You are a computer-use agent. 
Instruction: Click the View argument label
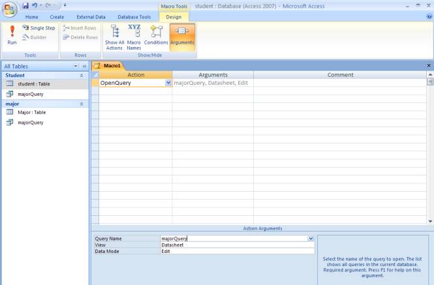pos(101,245)
